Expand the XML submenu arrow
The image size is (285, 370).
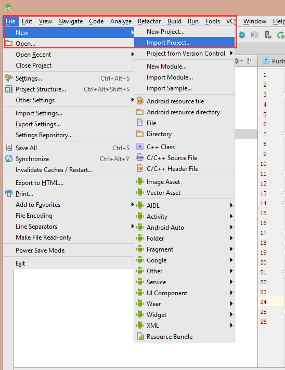[x=231, y=325]
